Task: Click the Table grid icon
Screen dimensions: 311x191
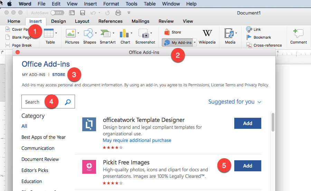Action: (49, 33)
